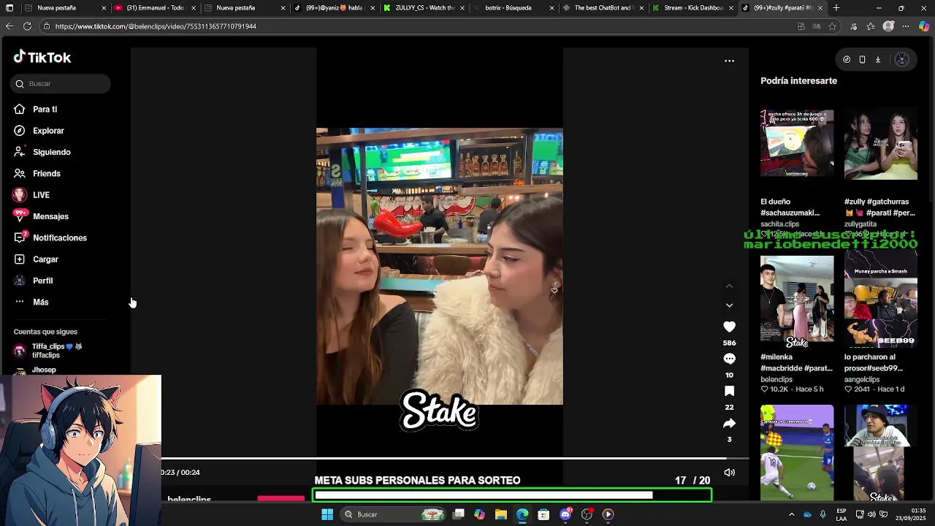Open browser profile avatar
935x526 pixels.
(x=888, y=26)
